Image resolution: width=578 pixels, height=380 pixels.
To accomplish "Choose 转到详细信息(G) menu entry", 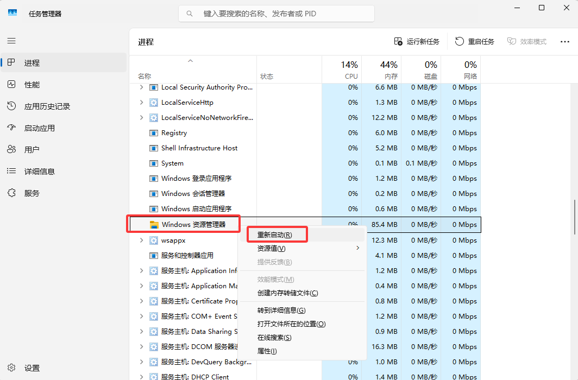I will pos(302,311).
